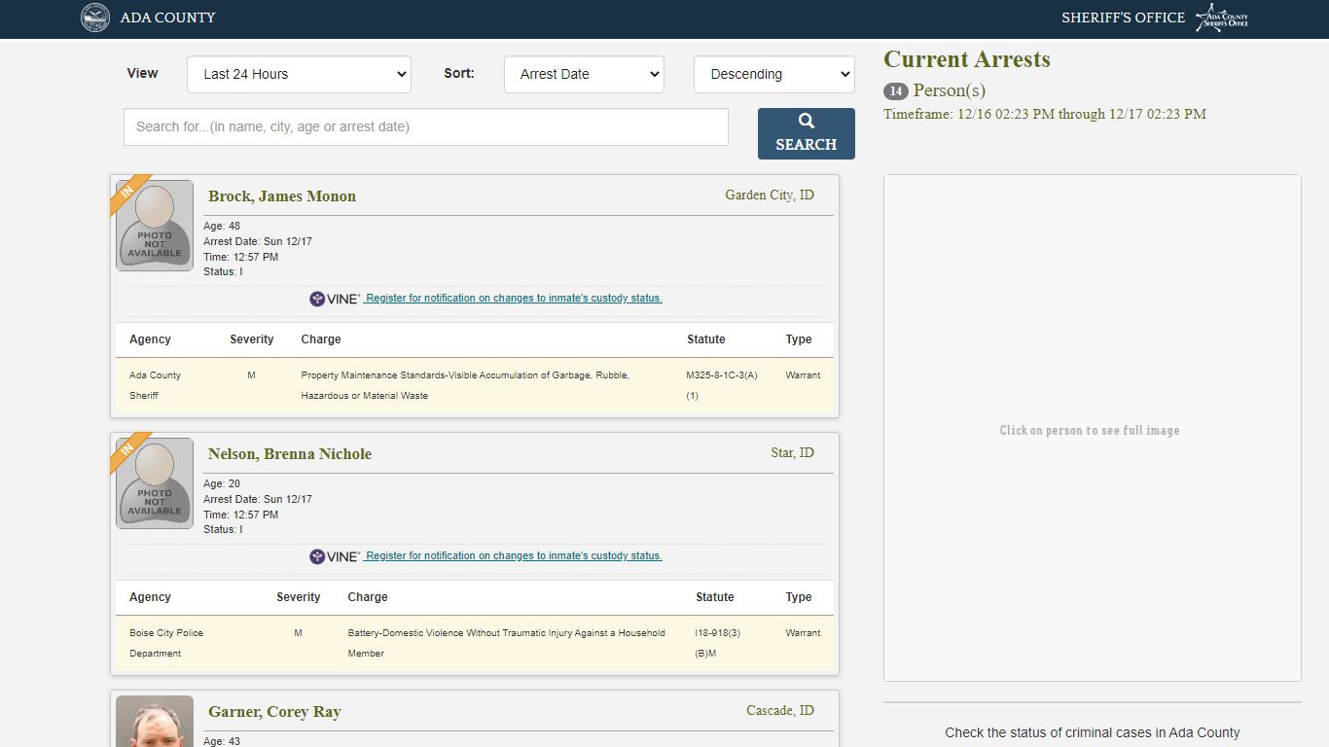The height and width of the screenshot is (747, 1329).
Task: Click the Boise City Police Department agency cell
Action: pos(166,643)
